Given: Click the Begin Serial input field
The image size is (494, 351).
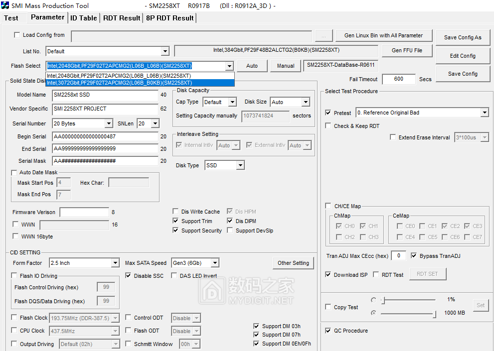Looking at the screenshot, I should [105, 136].
